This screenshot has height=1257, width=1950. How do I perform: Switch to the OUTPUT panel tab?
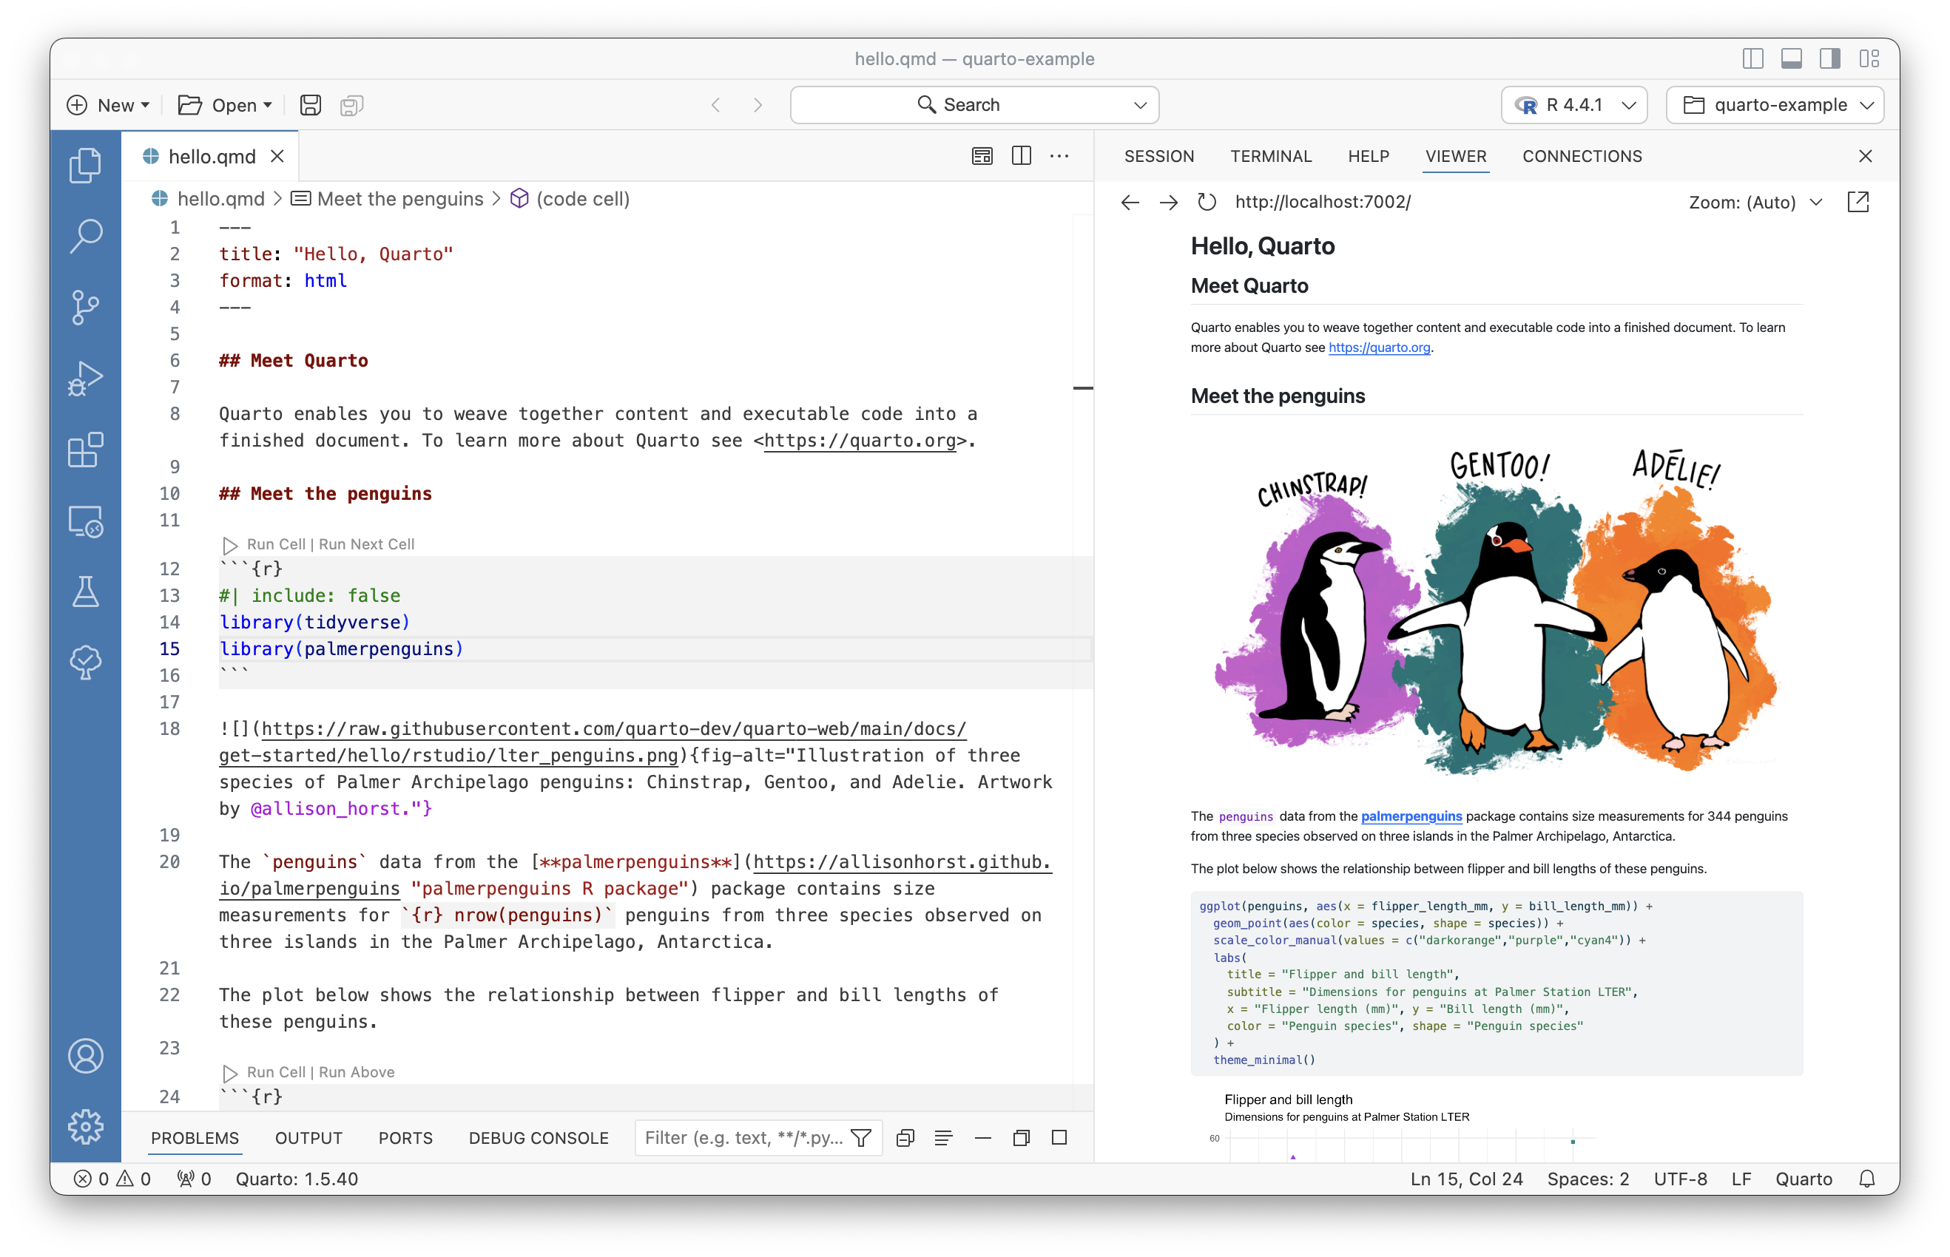[x=308, y=1138]
